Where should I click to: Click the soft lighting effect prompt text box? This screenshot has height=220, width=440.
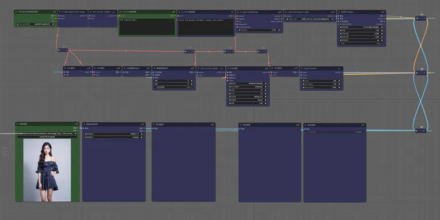click(147, 27)
